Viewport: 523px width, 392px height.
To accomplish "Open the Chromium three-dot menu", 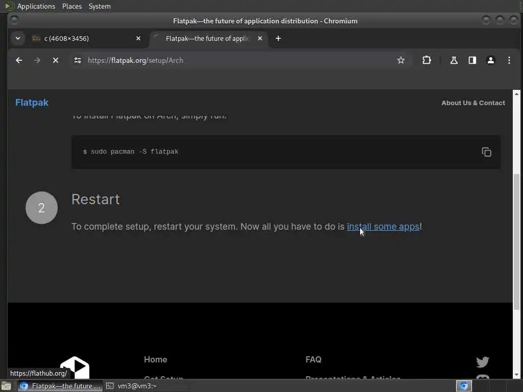I will pyautogui.click(x=509, y=60).
